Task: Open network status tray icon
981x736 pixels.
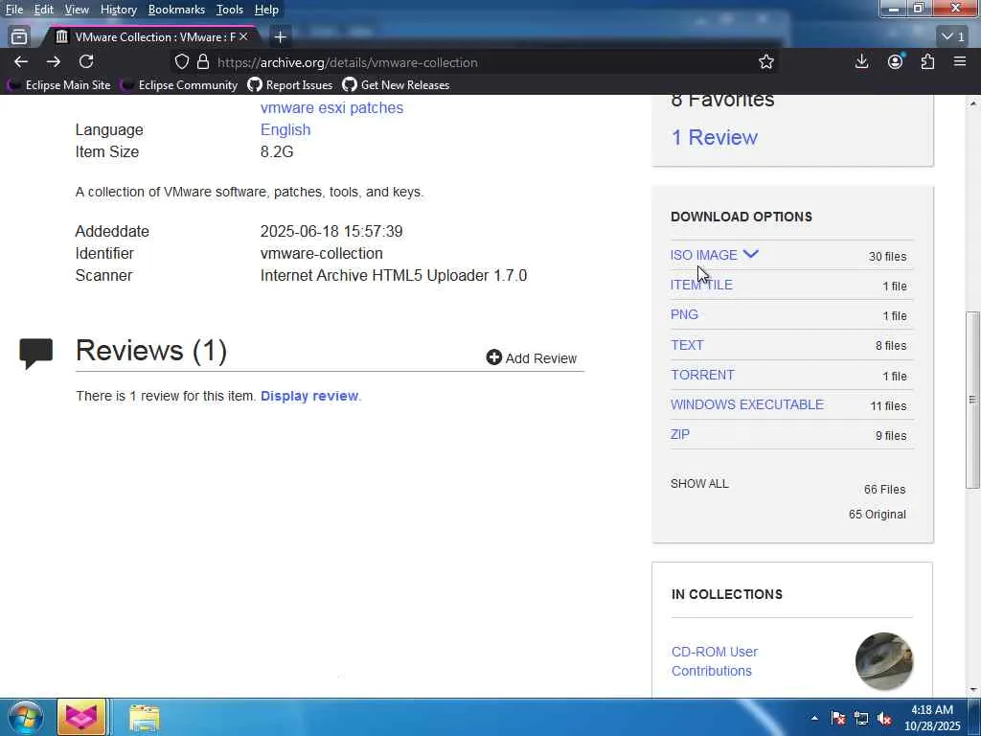Action: (x=861, y=718)
